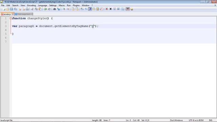The height and width of the screenshot is (122, 217).
Task: Click the INS indicator in status bar
Action: pyautogui.click(x=211, y=120)
